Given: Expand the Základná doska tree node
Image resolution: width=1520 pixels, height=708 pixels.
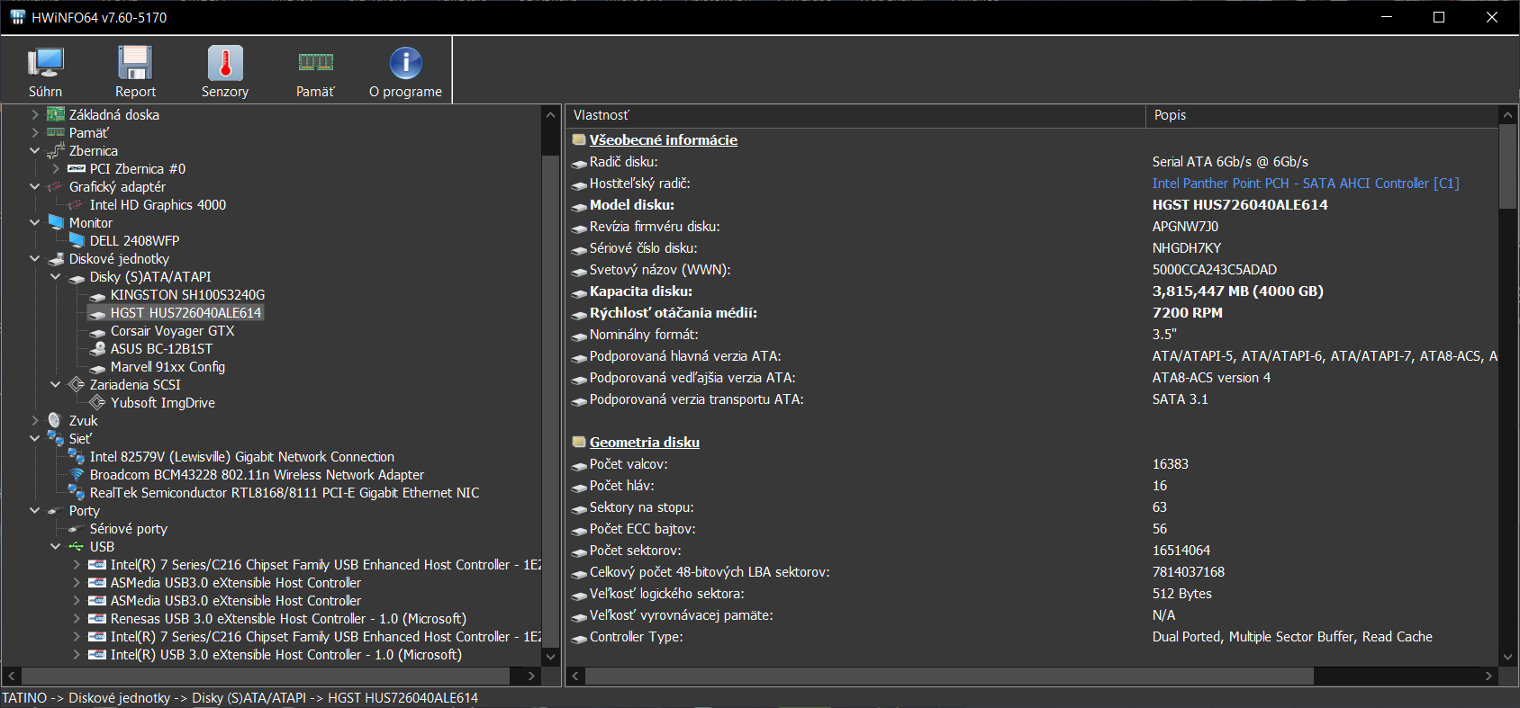Looking at the screenshot, I should pyautogui.click(x=35, y=115).
